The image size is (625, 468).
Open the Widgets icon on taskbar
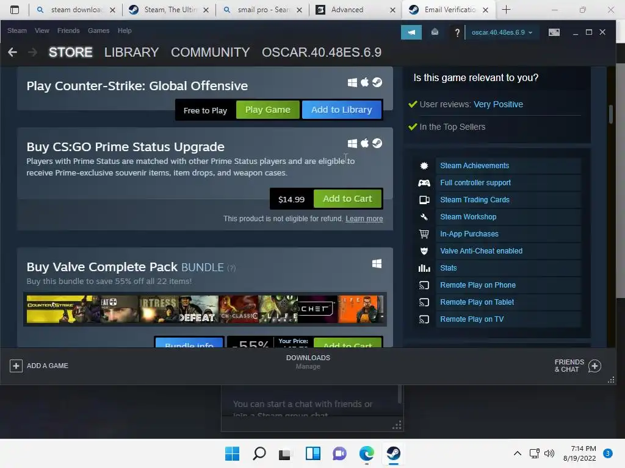click(x=313, y=453)
